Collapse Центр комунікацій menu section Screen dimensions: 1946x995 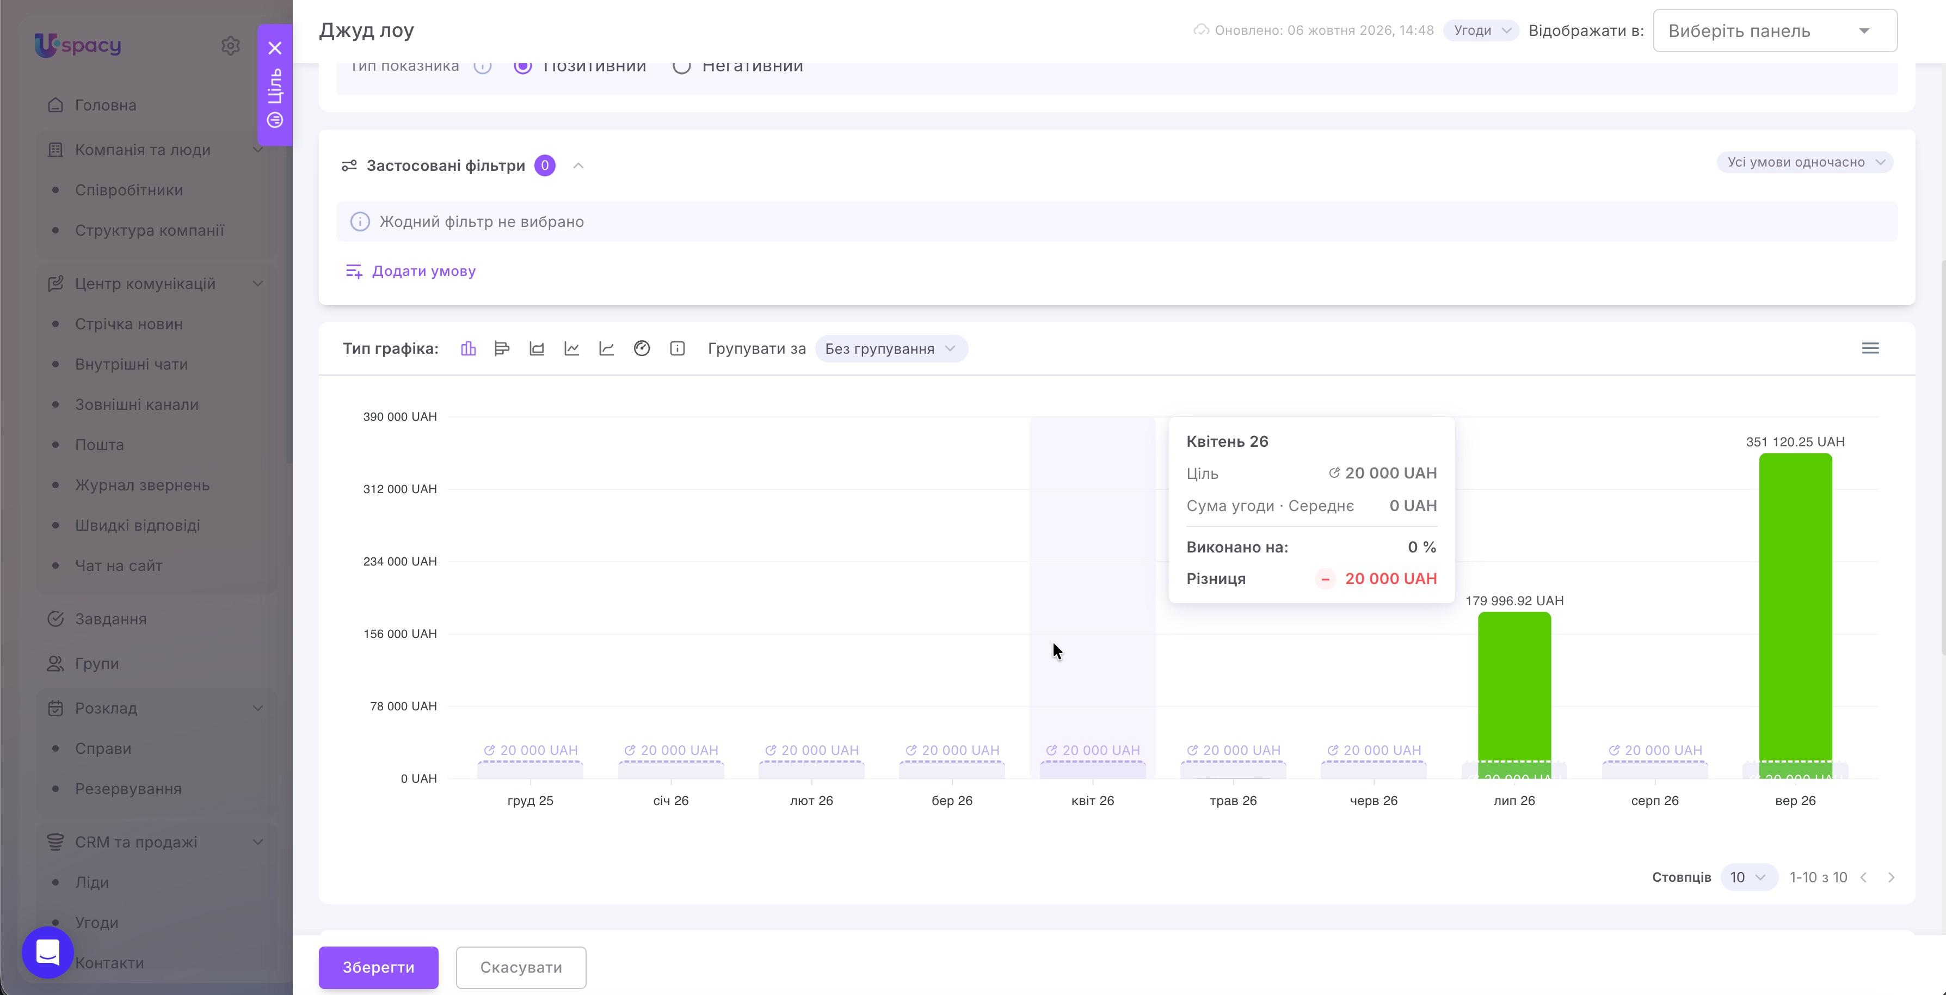[x=257, y=284]
